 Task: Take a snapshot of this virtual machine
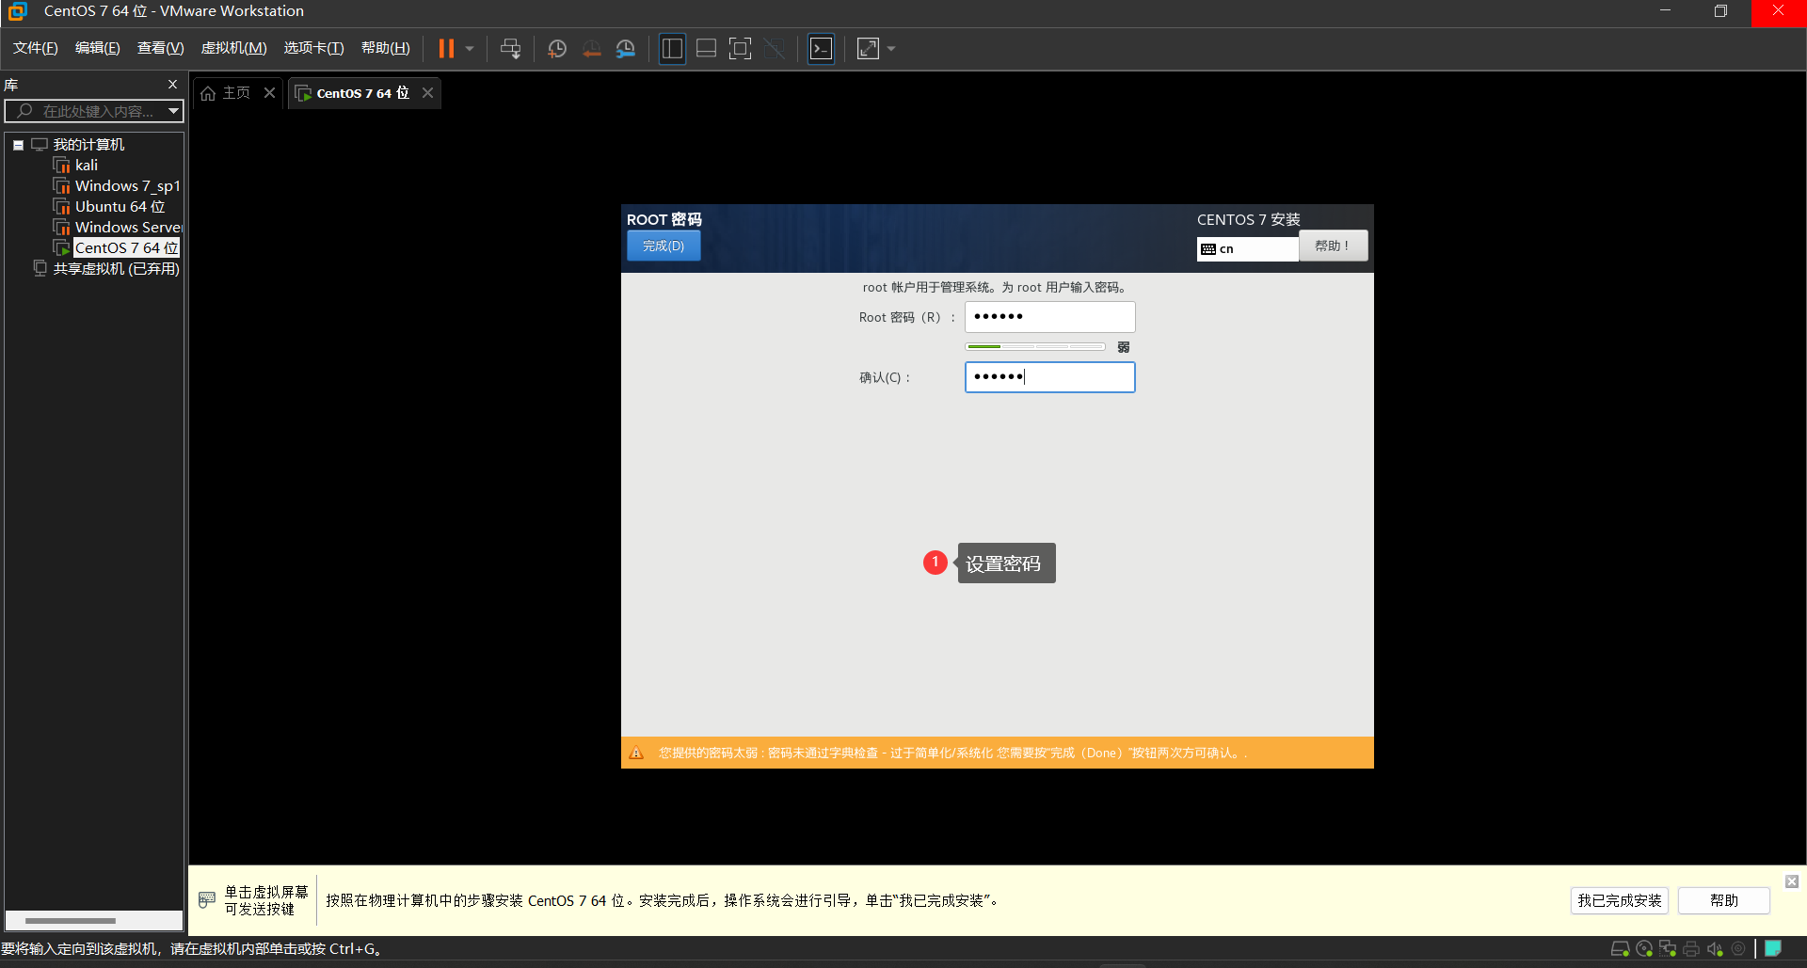point(557,49)
